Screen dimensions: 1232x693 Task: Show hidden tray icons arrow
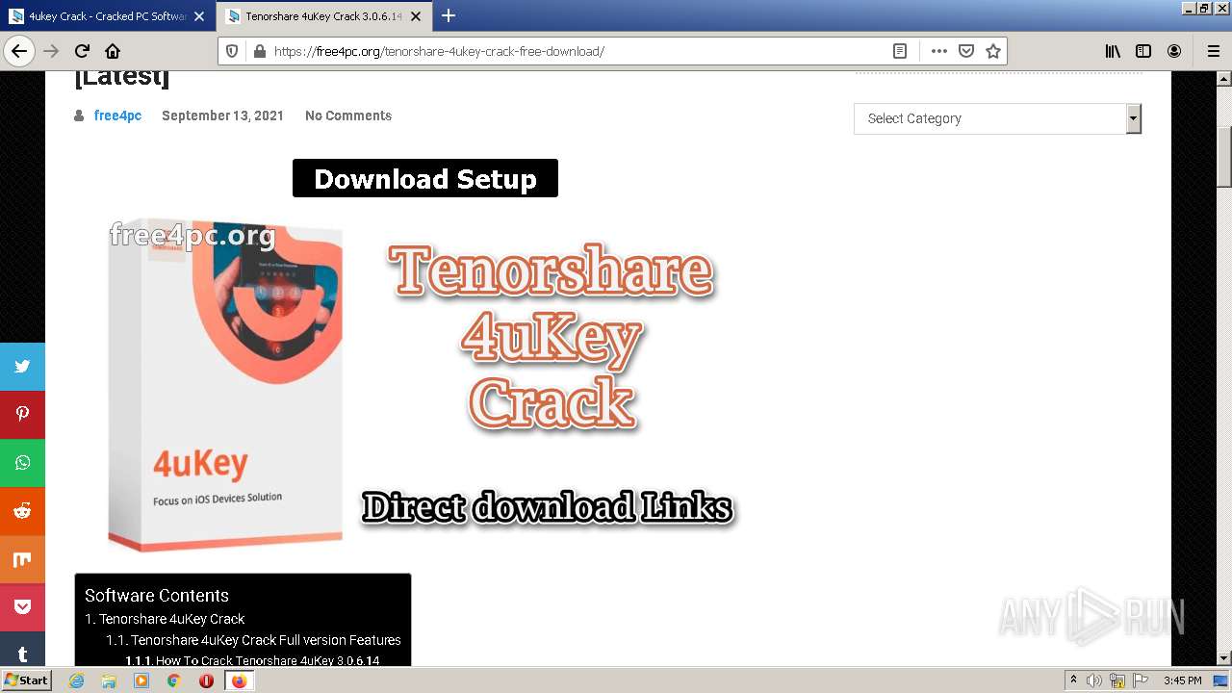pyautogui.click(x=1073, y=680)
